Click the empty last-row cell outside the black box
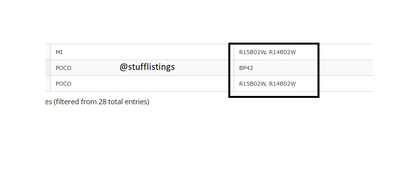 [x=346, y=84]
